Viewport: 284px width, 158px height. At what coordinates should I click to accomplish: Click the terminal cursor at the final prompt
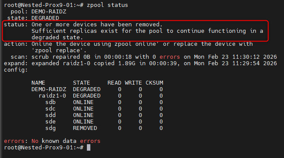(89, 148)
